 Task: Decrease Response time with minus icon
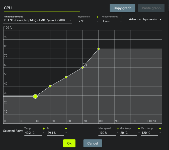pyautogui.click(x=121, y=21)
